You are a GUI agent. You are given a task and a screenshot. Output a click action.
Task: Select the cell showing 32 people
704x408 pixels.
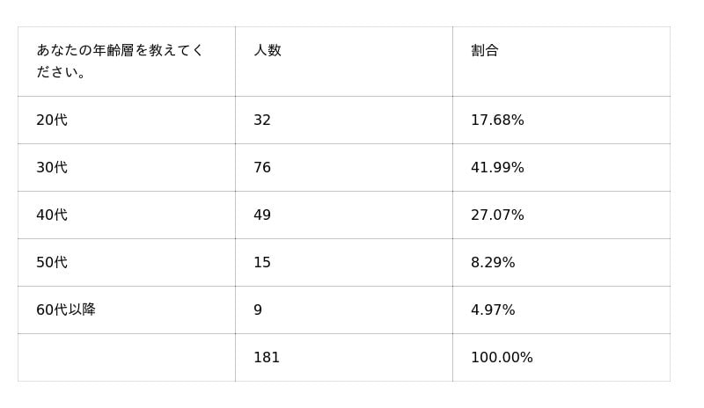[262, 120]
